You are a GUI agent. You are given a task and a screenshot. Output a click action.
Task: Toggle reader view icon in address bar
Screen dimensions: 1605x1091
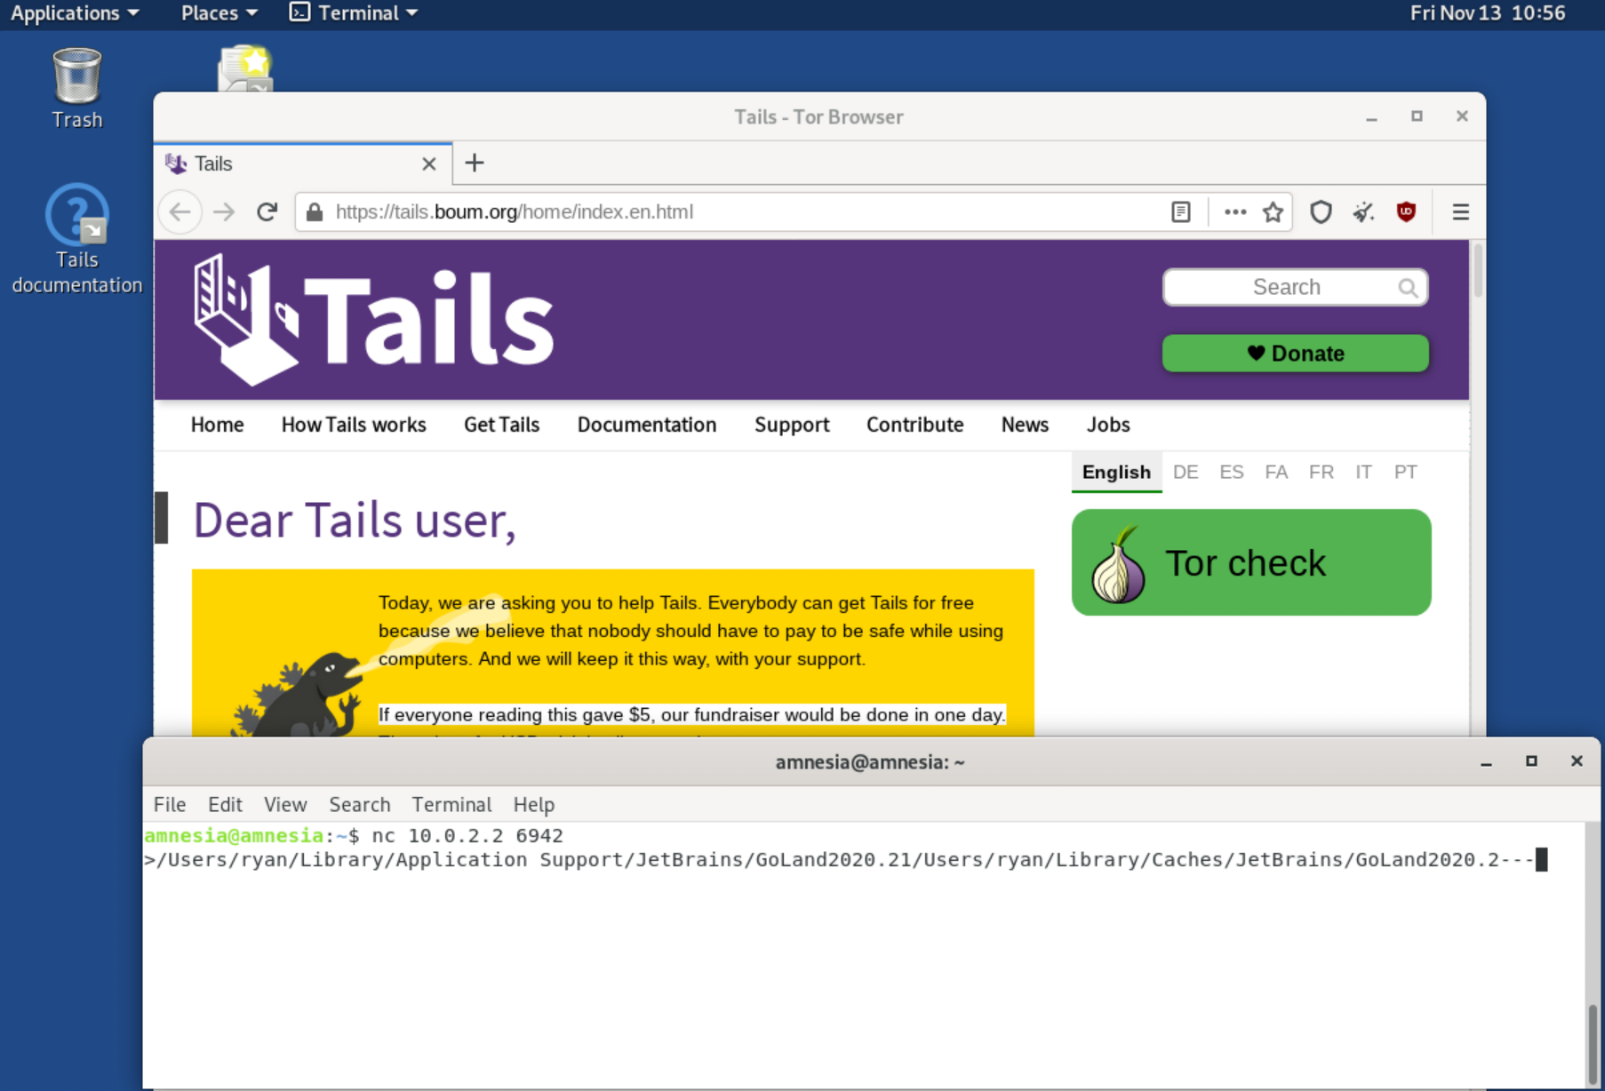tap(1180, 212)
